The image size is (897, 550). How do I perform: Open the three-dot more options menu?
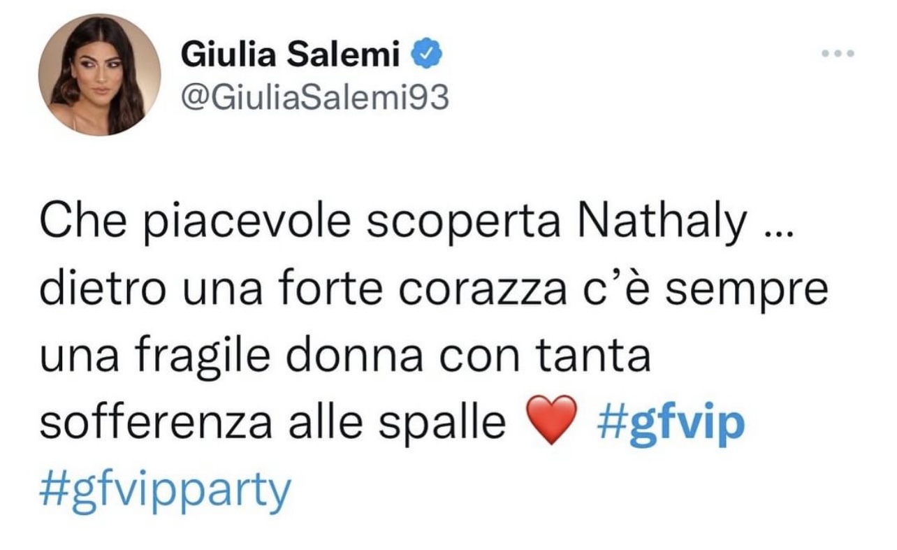838,53
